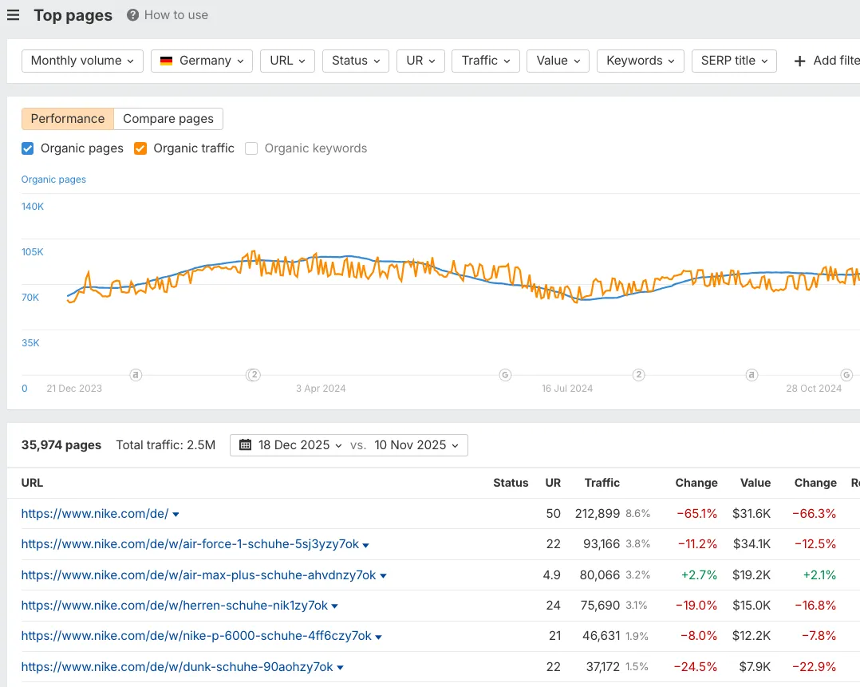Click the Google marker near 16 Jul 2024
The height and width of the screenshot is (687, 860).
(x=503, y=375)
